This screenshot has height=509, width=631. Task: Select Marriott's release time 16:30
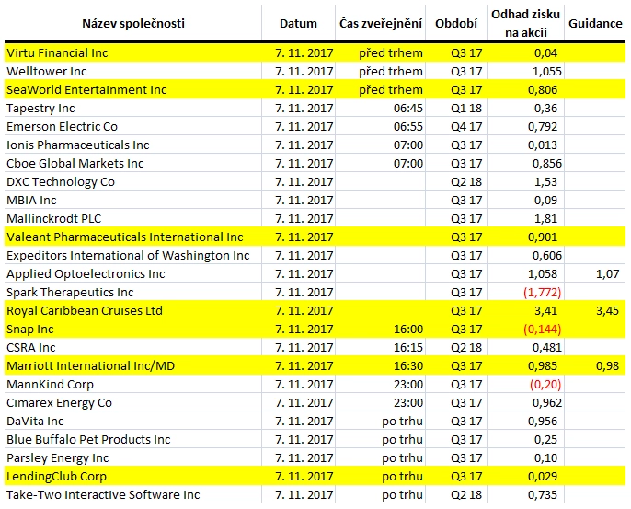point(408,366)
